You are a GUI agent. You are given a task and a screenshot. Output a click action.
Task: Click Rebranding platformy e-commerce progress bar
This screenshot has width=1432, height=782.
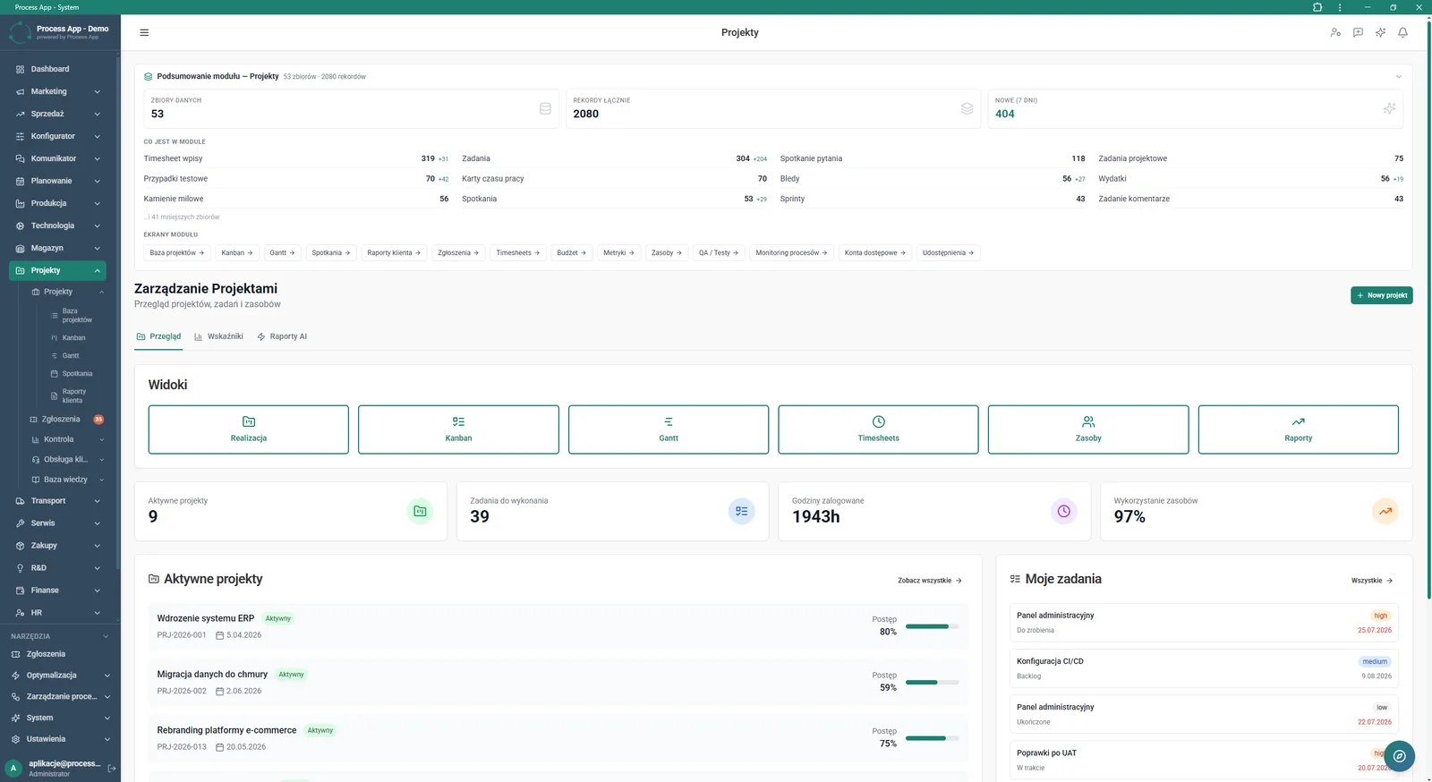pos(932,738)
